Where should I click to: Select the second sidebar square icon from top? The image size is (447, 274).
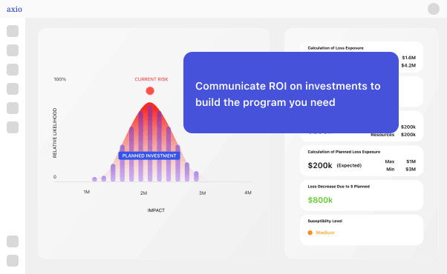click(x=13, y=50)
